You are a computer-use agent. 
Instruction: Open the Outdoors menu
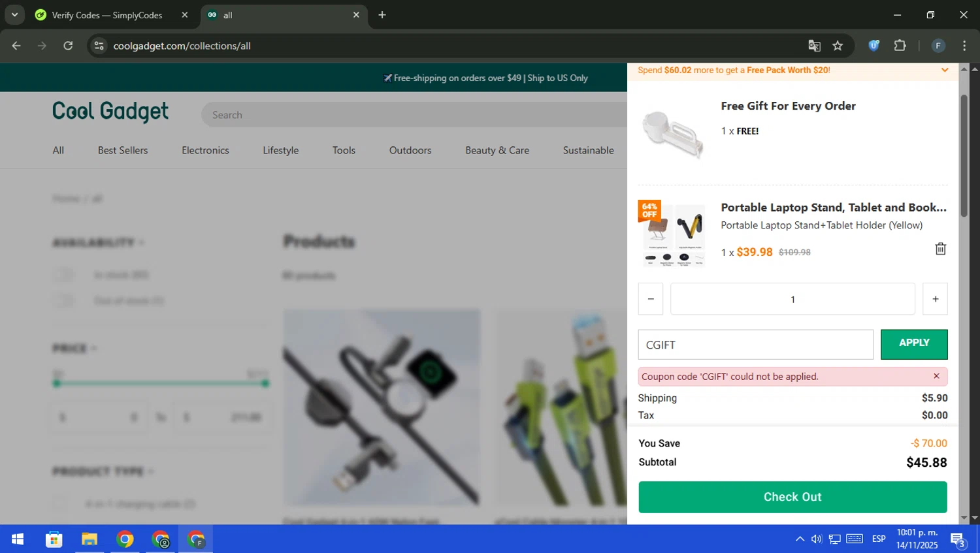pyautogui.click(x=410, y=150)
